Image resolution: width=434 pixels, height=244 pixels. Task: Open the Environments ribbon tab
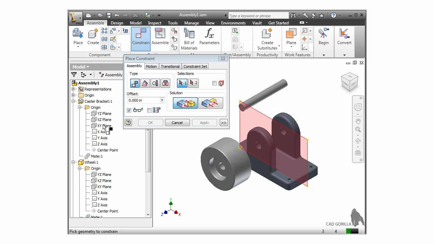point(233,23)
